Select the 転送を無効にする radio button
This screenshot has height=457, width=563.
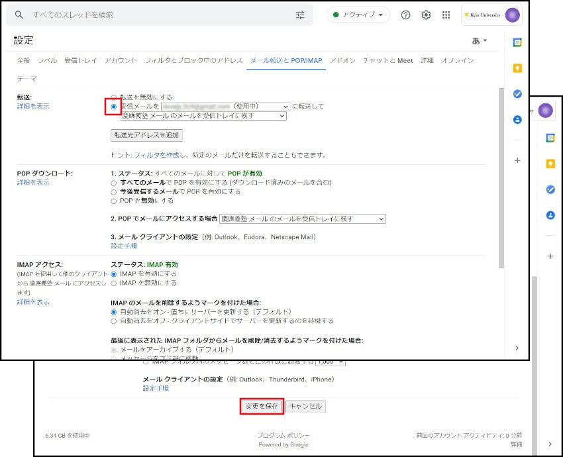pyautogui.click(x=114, y=97)
